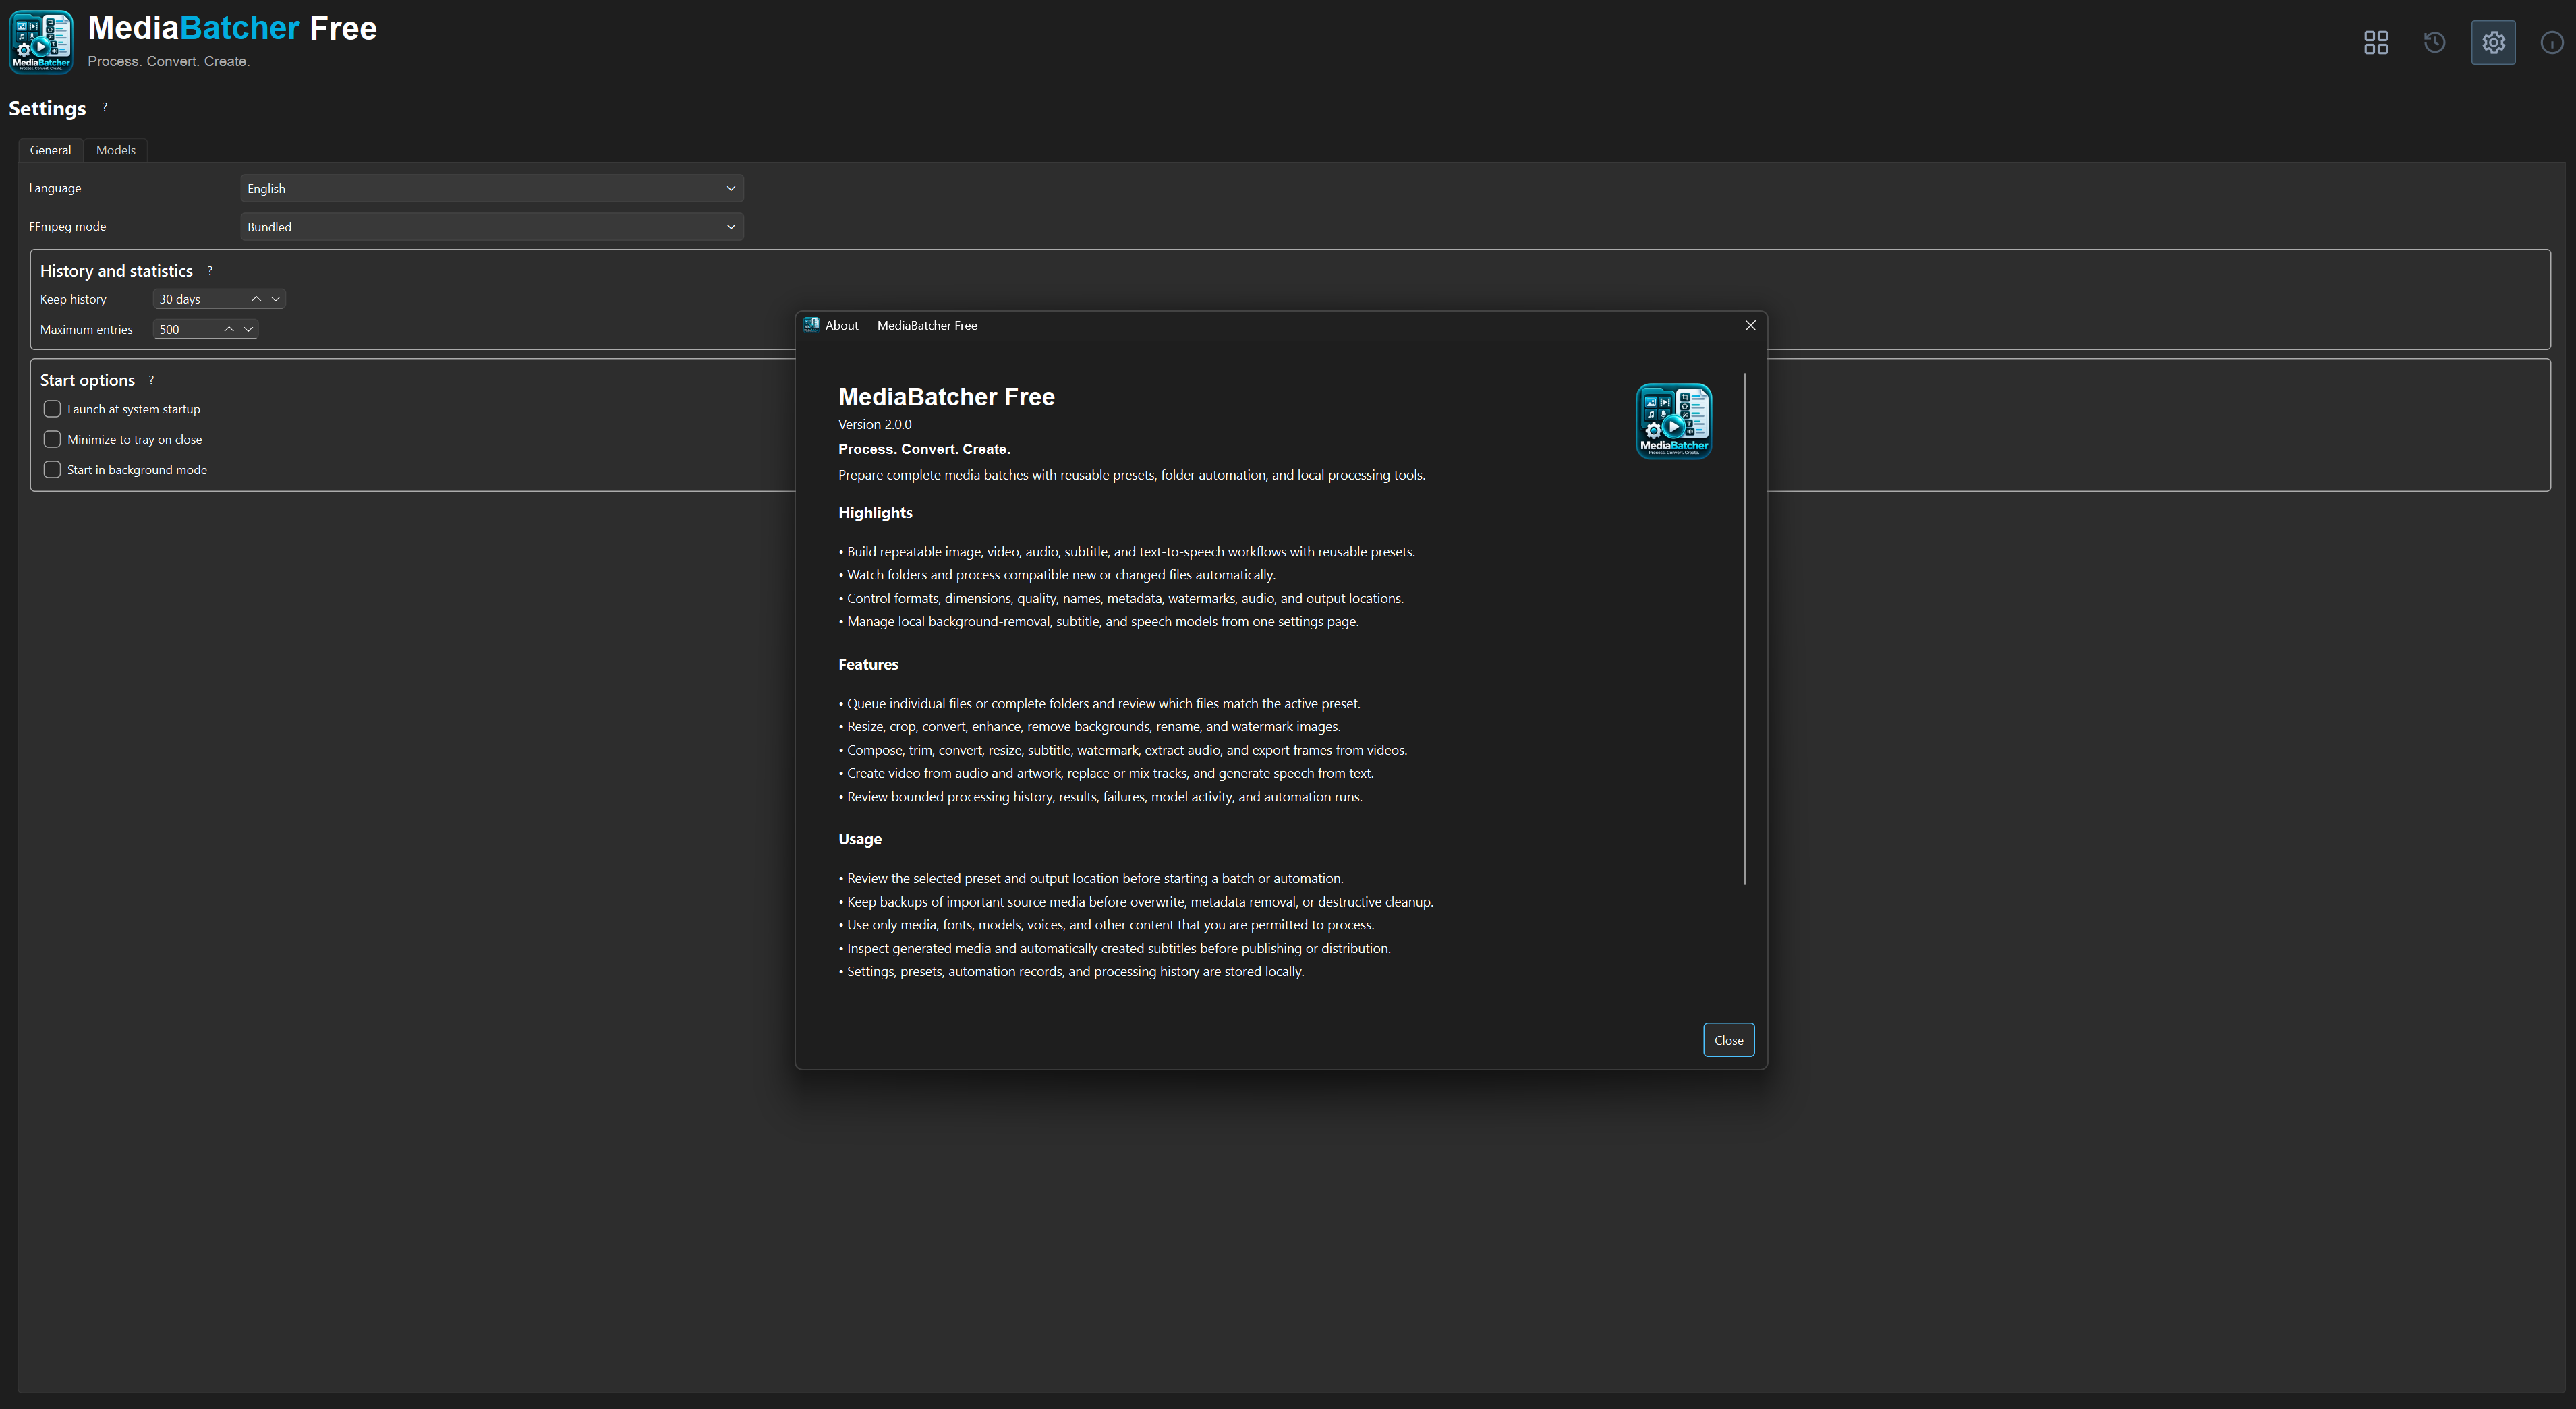The width and height of the screenshot is (2576, 1409).
Task: Click the "Features" heading in About dialog
Action: click(x=868, y=664)
